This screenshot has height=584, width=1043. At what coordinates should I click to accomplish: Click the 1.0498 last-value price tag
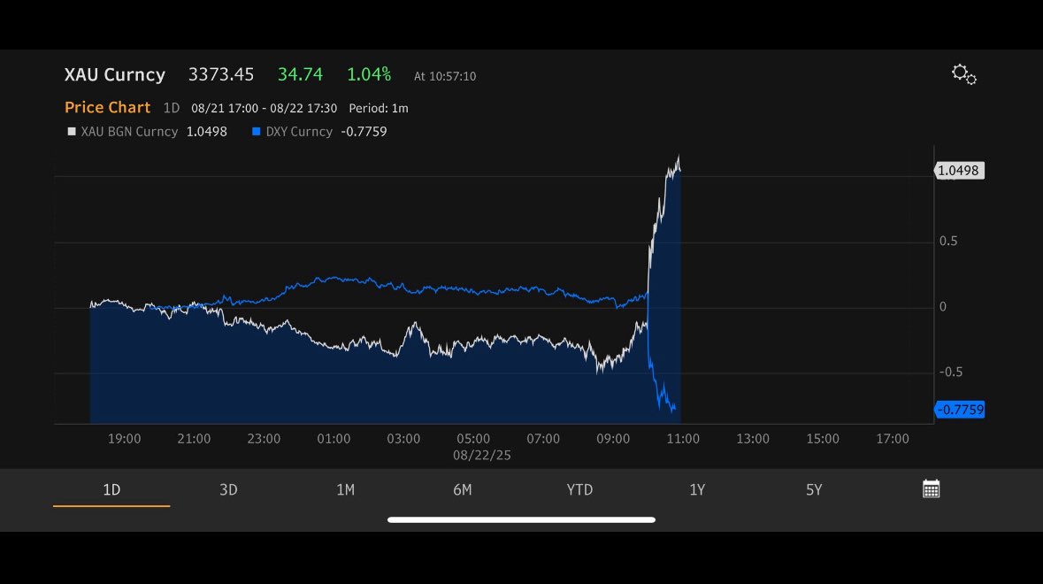coord(959,170)
